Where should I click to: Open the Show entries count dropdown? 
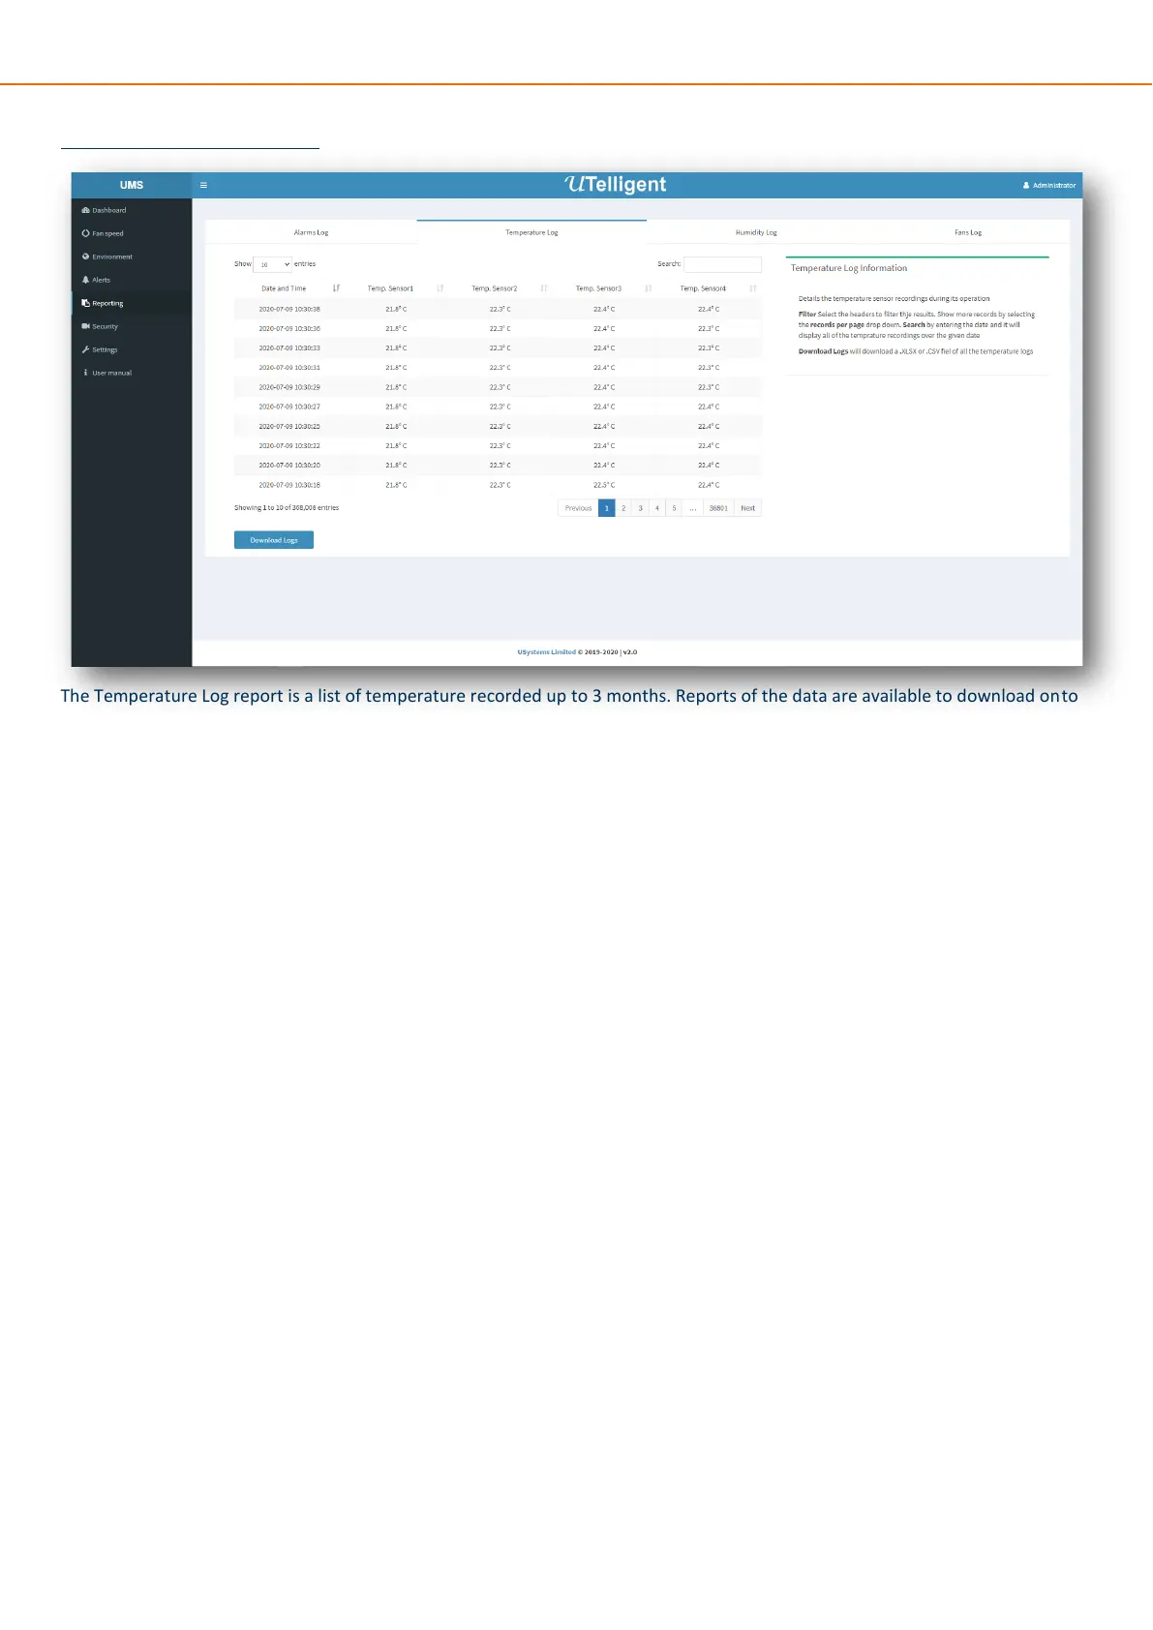(273, 264)
